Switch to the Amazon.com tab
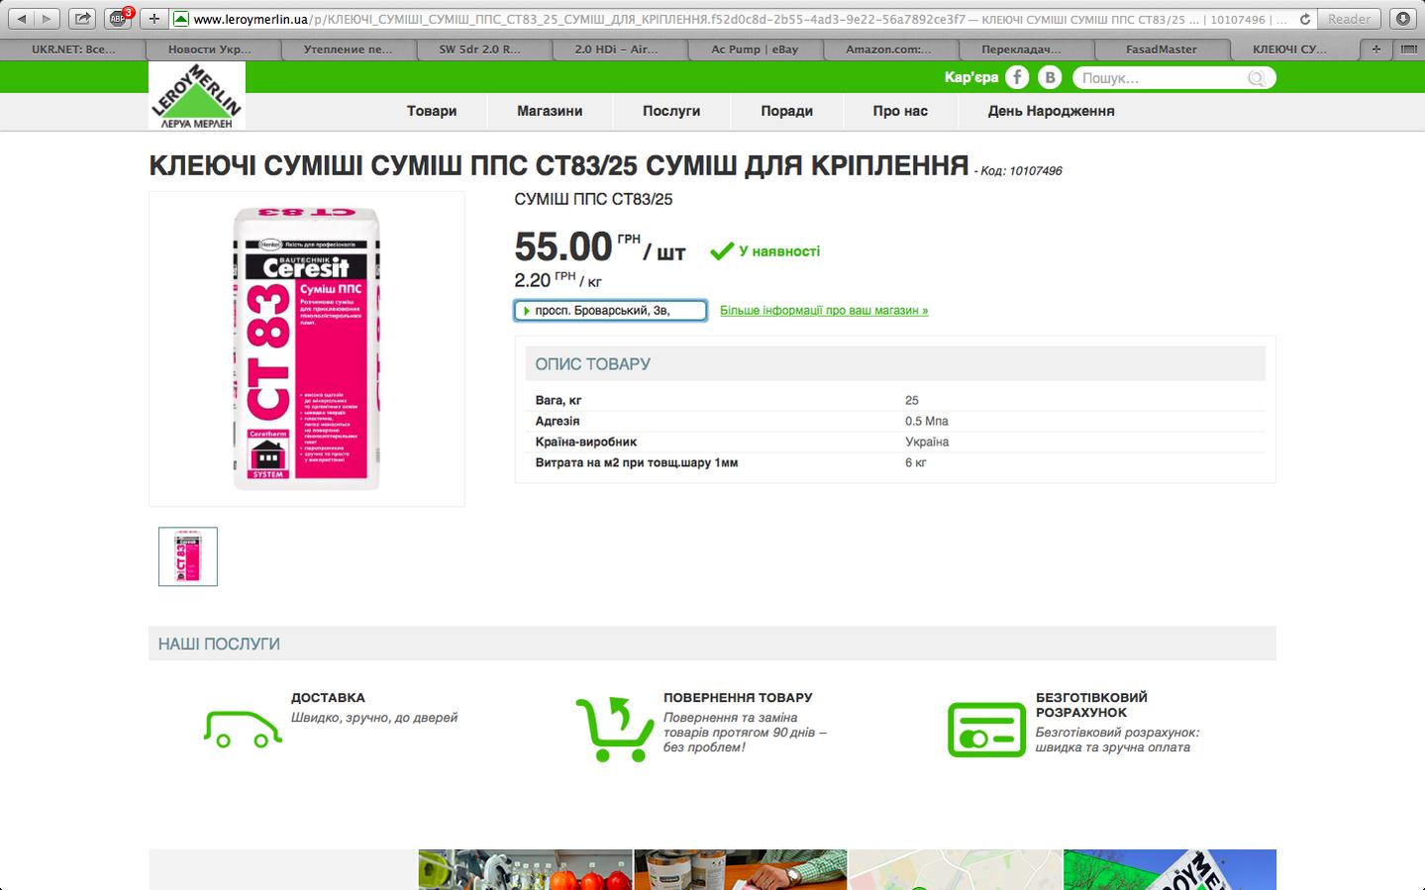The image size is (1425, 890). pyautogui.click(x=888, y=49)
